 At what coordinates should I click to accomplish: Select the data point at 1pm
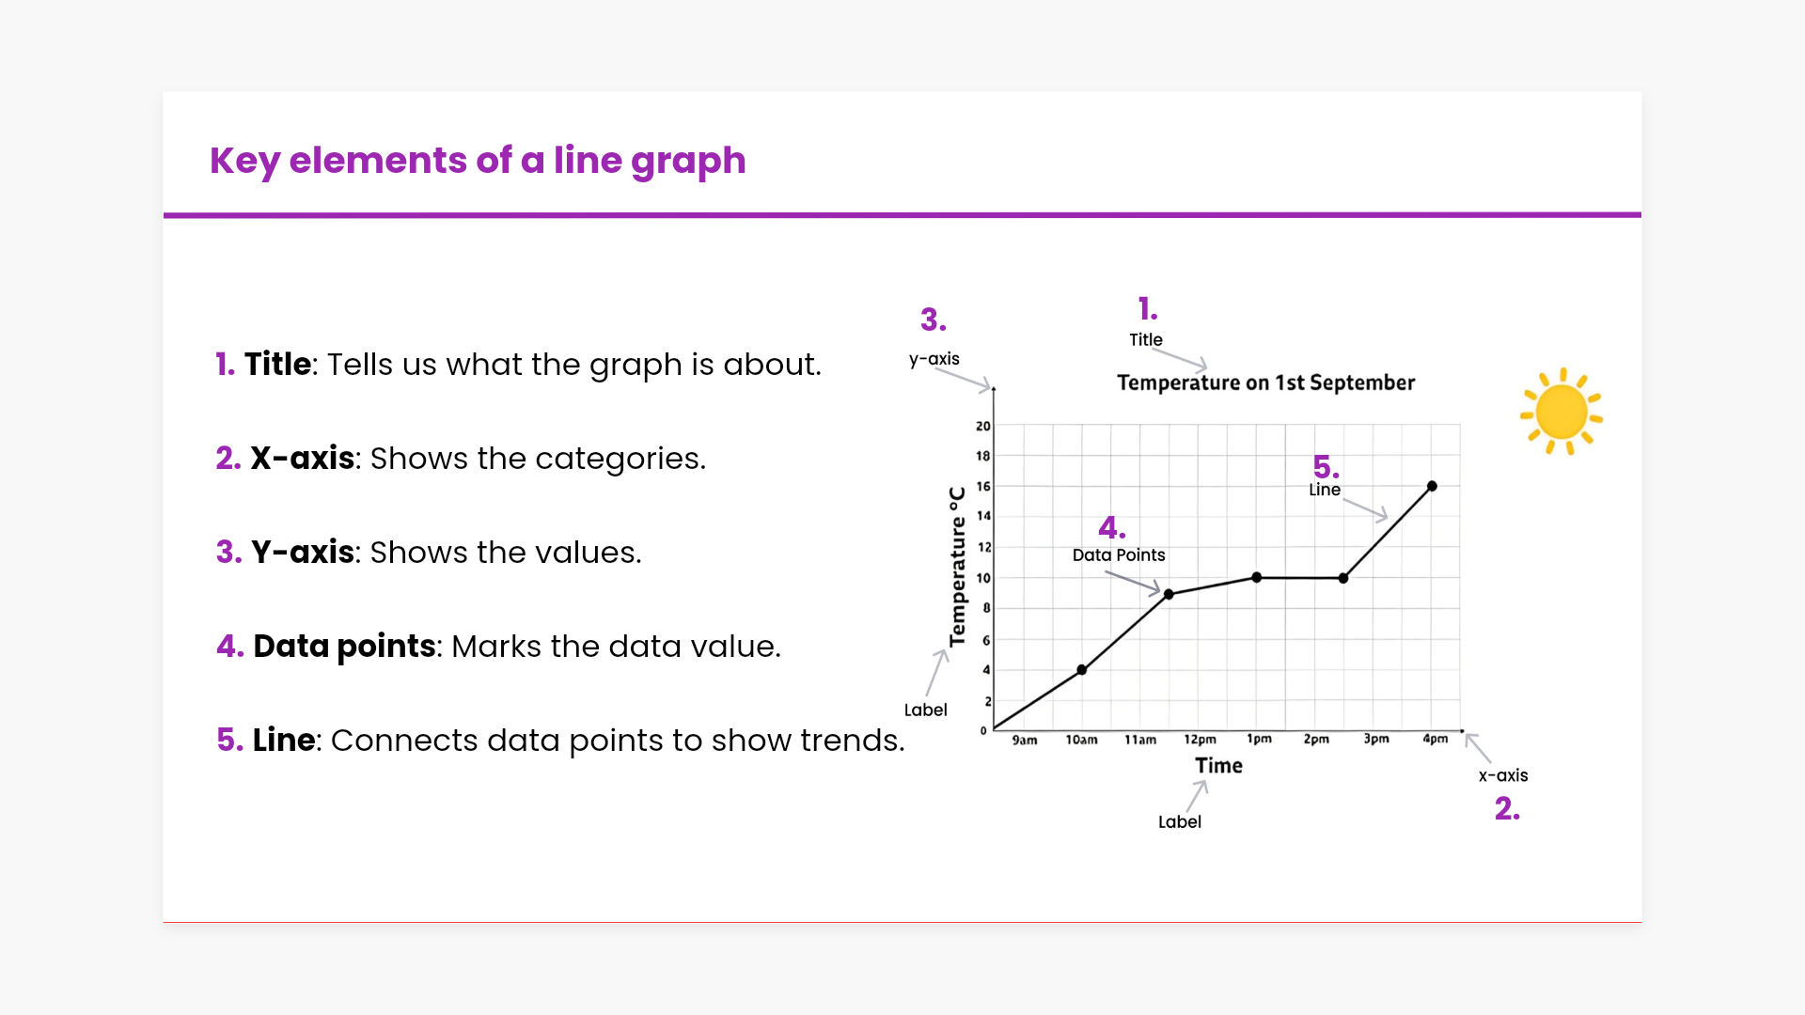tap(1257, 578)
